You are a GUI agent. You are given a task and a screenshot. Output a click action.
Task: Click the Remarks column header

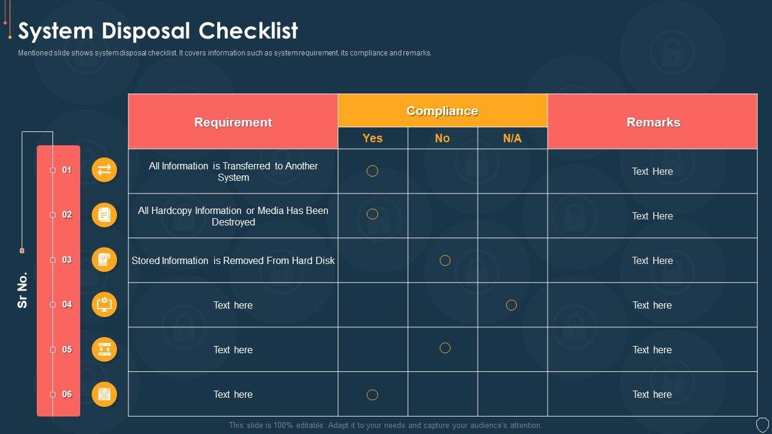pyautogui.click(x=653, y=122)
